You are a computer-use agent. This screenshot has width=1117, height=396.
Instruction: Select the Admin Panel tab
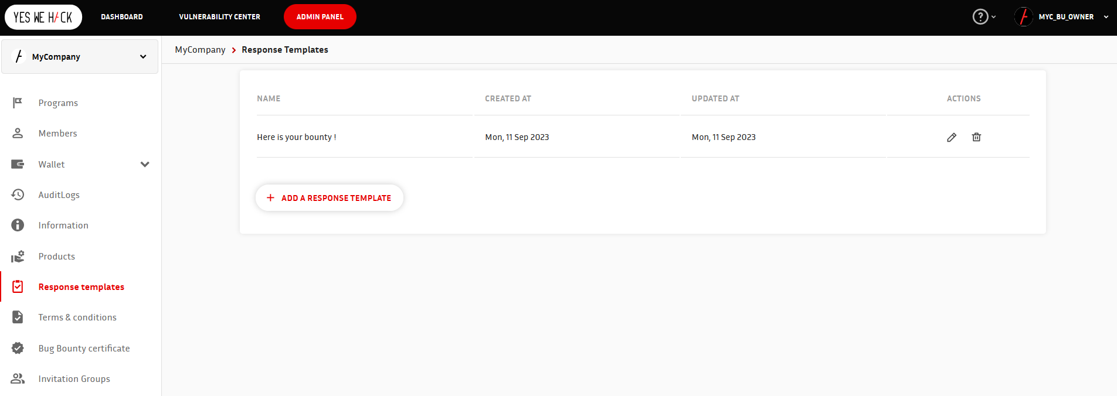coord(320,16)
